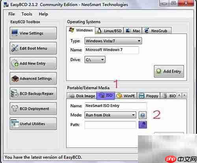Open BCD Deployment
The image size is (197, 163).
point(33,109)
